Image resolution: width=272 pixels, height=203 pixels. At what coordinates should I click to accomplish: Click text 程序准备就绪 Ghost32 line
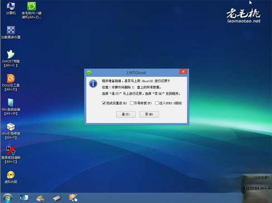[x=136, y=81]
